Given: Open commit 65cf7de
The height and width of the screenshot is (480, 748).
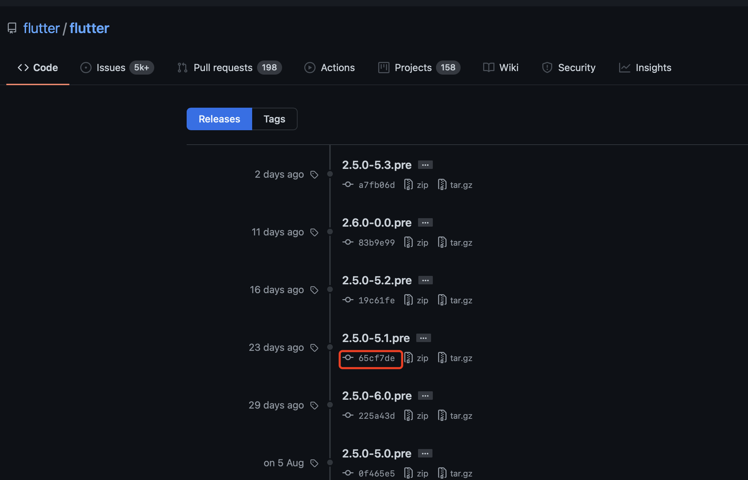Looking at the screenshot, I should 369,358.
